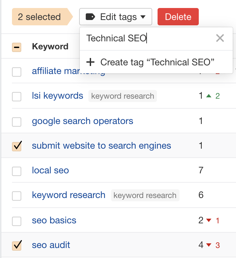Click the tag icon in Edit tags
This screenshot has width=236, height=258.
[x=90, y=17]
